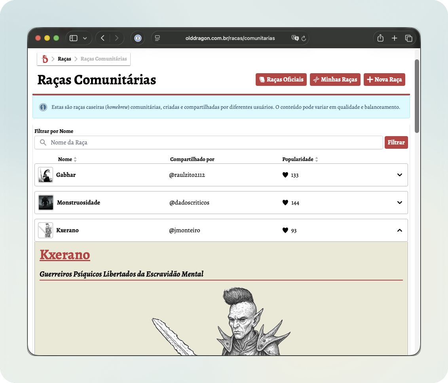Click the Old Dragon logo in the breadcrumb

point(45,59)
